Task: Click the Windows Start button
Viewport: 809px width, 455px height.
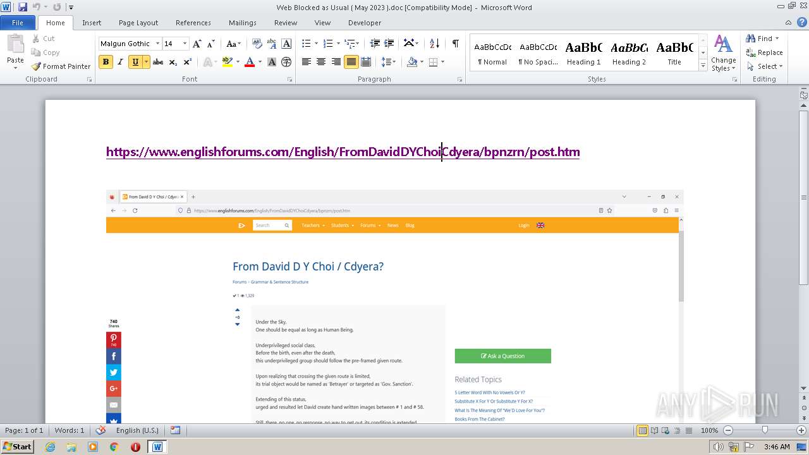Action: (x=17, y=446)
